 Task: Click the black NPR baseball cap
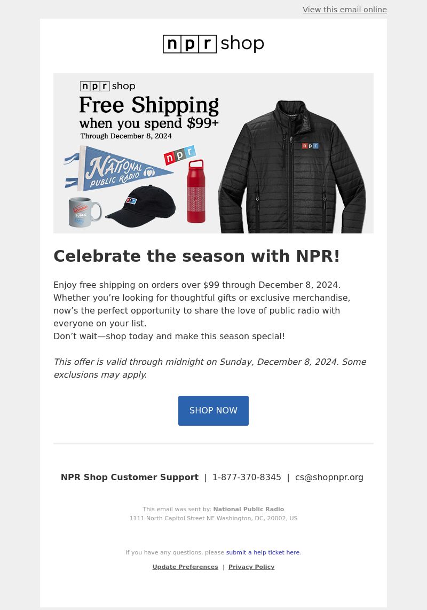141,206
